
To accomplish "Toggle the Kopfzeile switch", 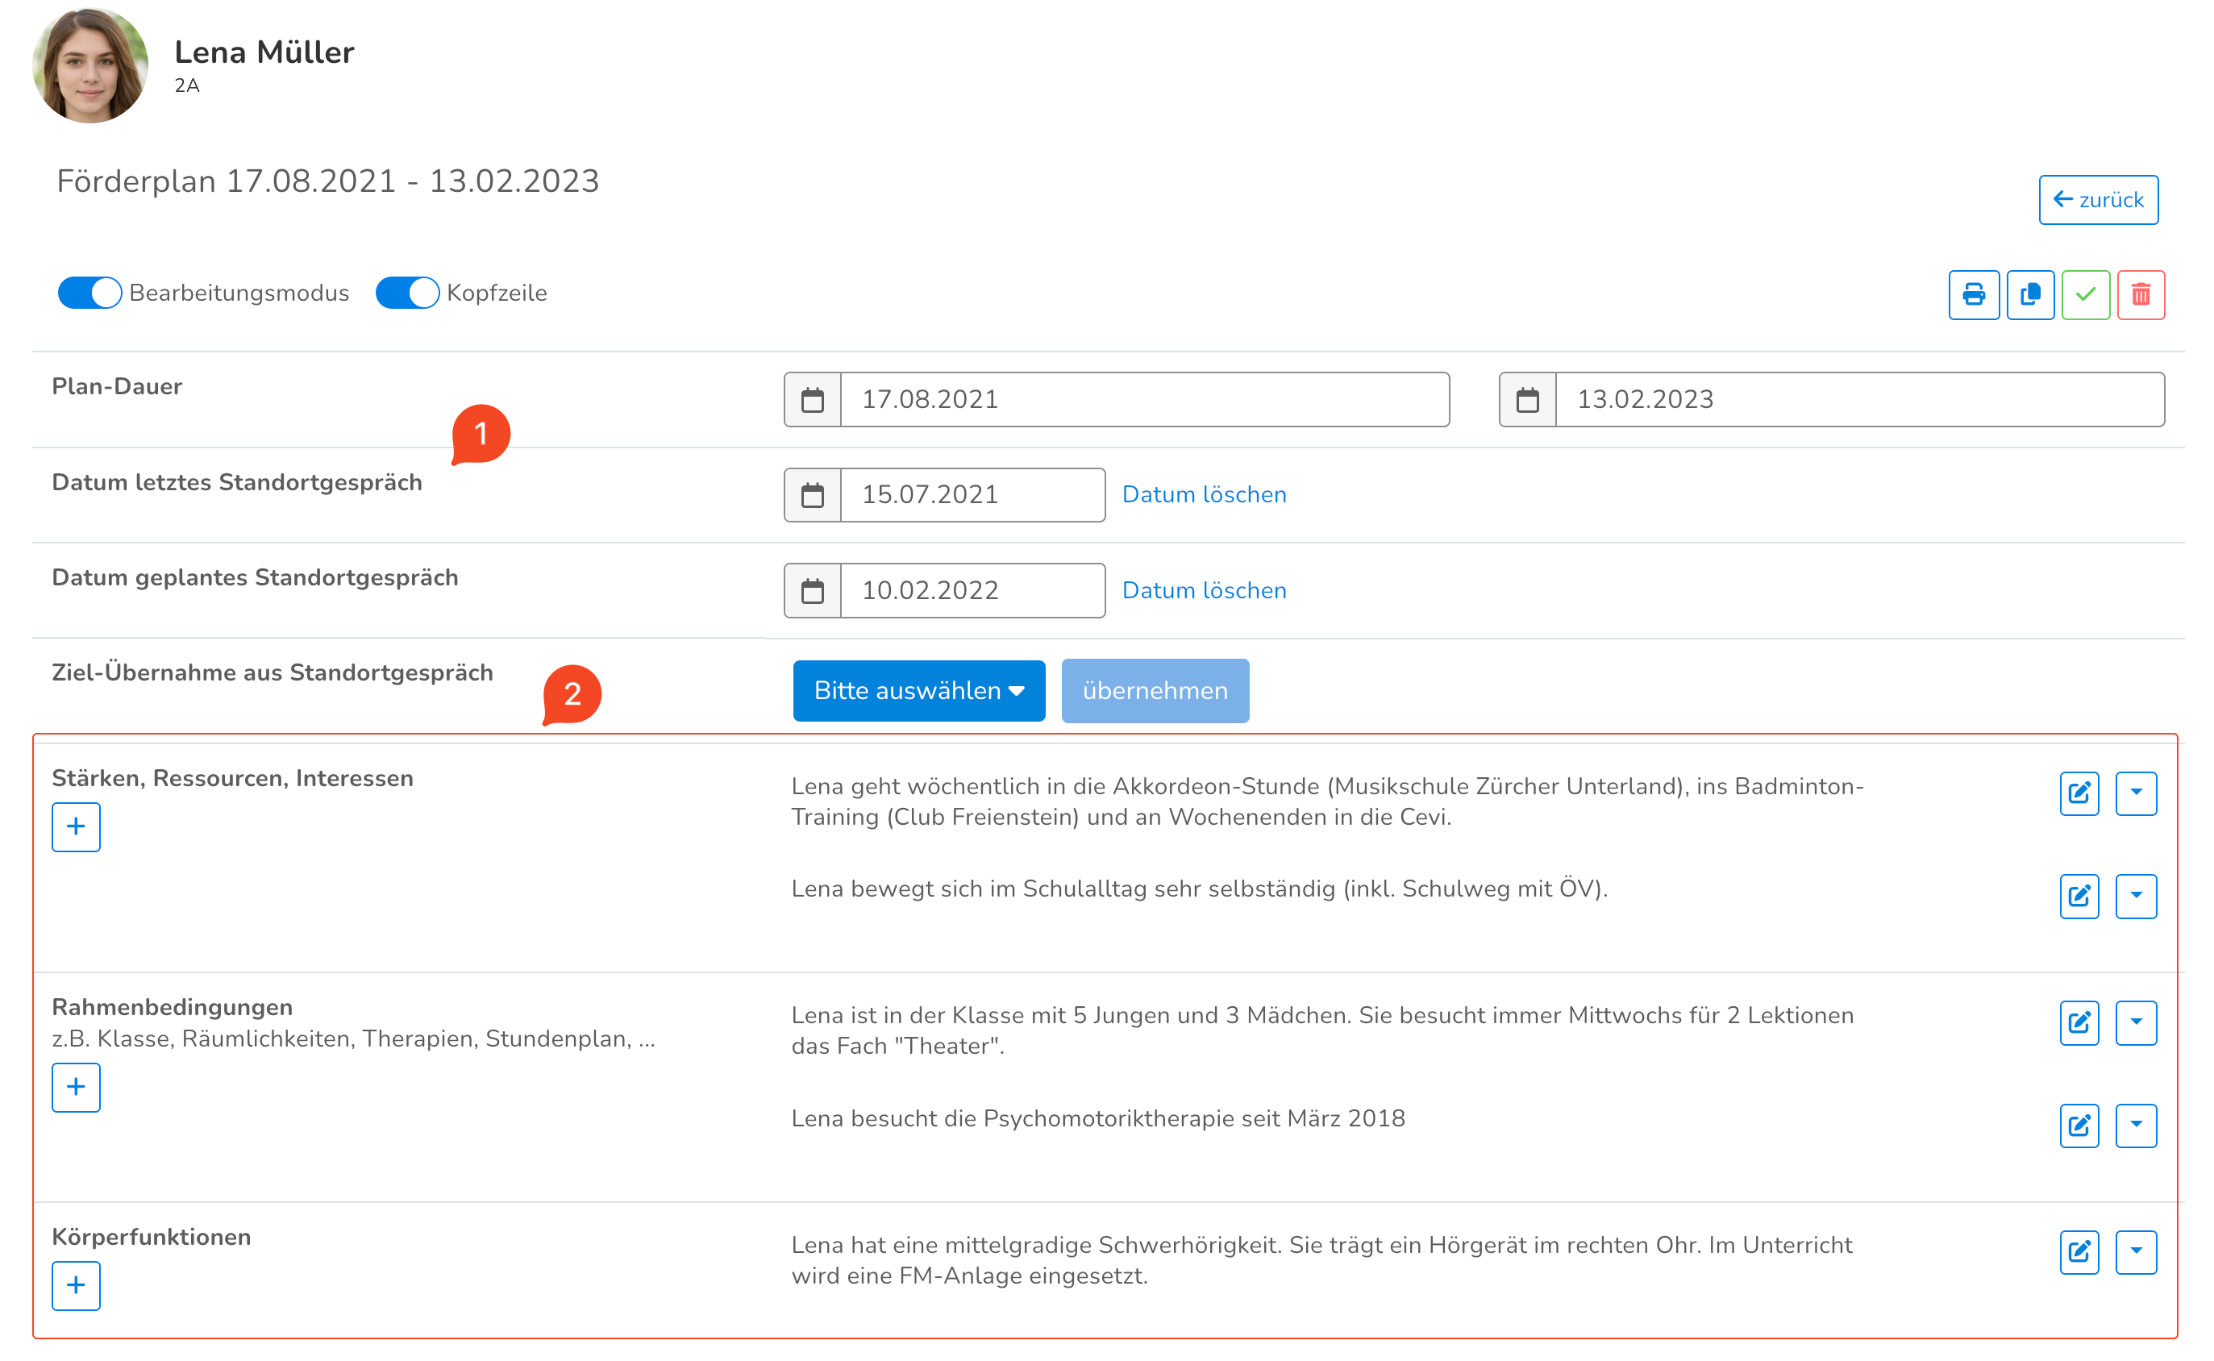I will click(x=407, y=293).
